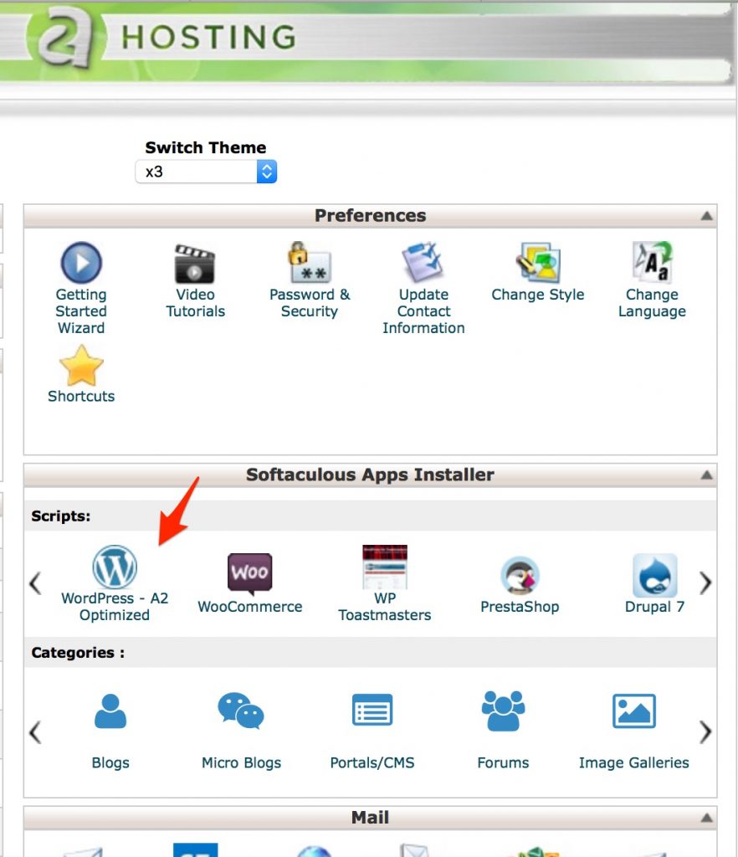Screen dimensions: 738x857
Task: Click the Image Galleries category label
Action: pyautogui.click(x=633, y=762)
